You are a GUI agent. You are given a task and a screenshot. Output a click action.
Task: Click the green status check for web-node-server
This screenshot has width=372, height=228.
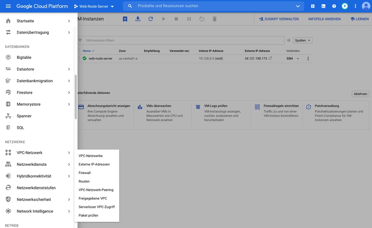[x=84, y=58]
